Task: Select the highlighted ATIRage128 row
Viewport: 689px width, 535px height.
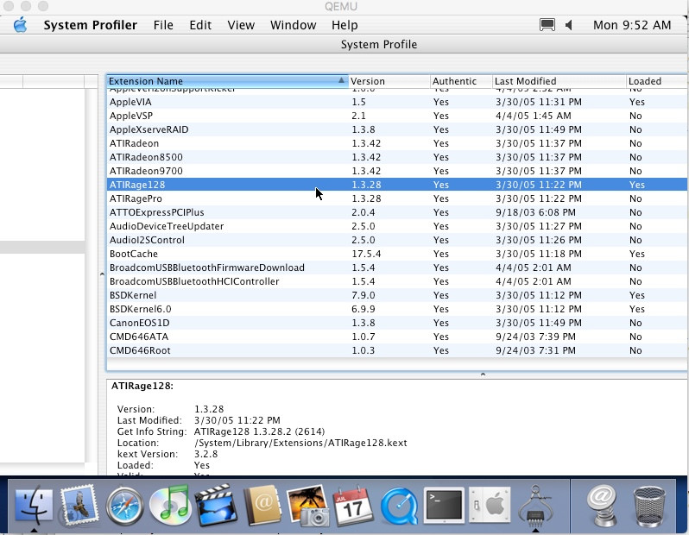Action: coord(397,185)
